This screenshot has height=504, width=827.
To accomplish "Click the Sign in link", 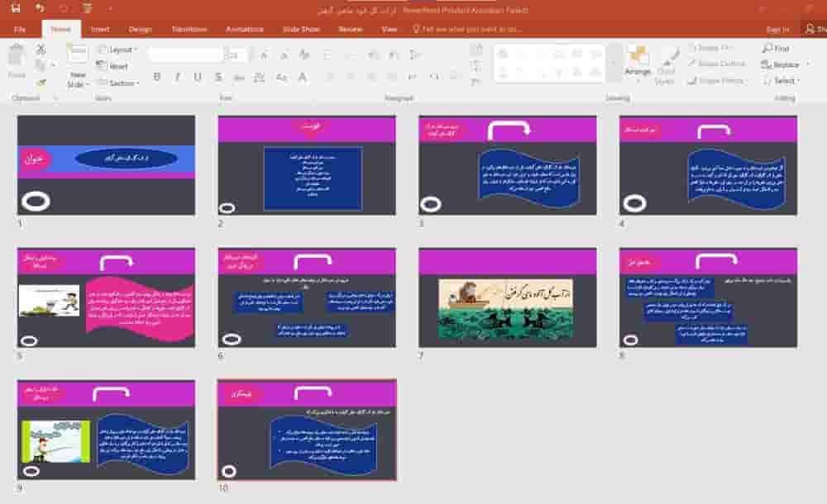I will pyautogui.click(x=778, y=29).
